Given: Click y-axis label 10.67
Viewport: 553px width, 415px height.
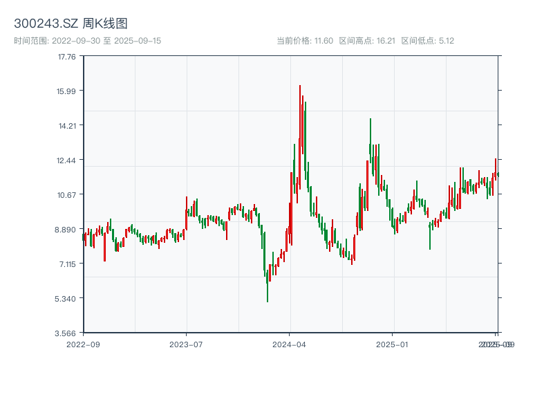Looking at the screenshot, I should [66, 195].
